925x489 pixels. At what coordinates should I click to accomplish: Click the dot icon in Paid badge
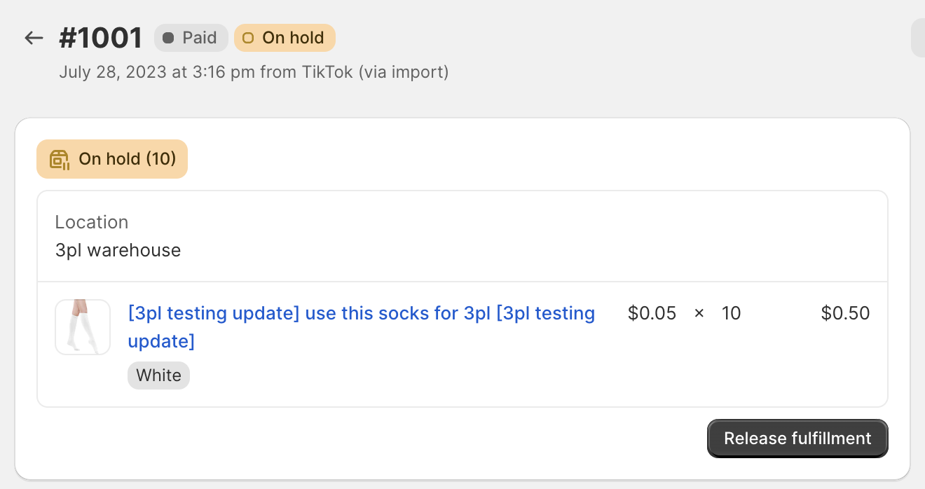[x=168, y=38]
